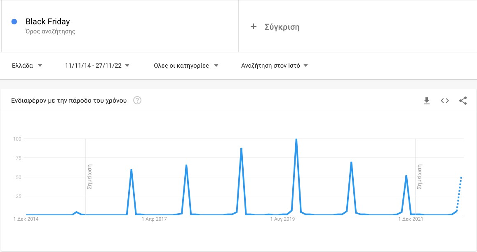This screenshot has width=477, height=252.
Task: Click the Όρος αναζήτησης subtitle
Action: [50, 31]
